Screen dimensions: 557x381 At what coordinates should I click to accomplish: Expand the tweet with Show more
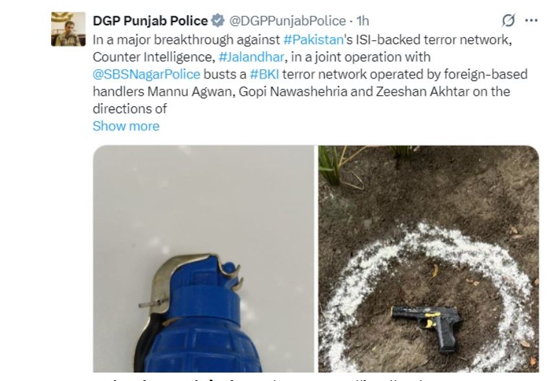(x=126, y=126)
